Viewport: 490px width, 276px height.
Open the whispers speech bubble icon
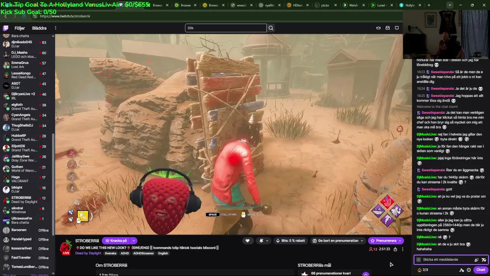[x=397, y=28]
